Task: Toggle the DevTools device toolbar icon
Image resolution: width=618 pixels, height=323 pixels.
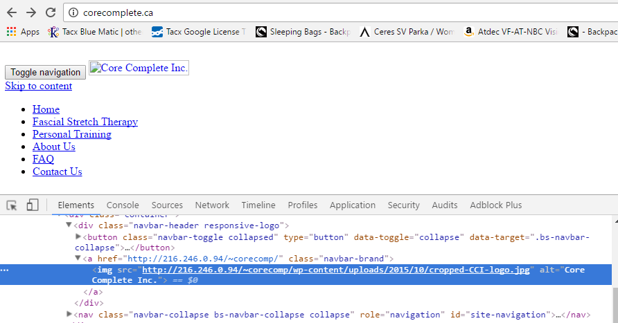Action: tap(33, 205)
